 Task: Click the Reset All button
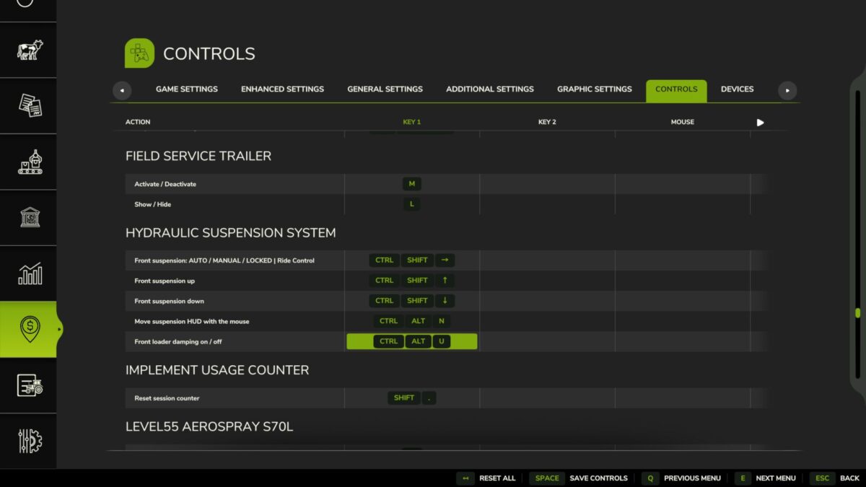click(x=487, y=478)
